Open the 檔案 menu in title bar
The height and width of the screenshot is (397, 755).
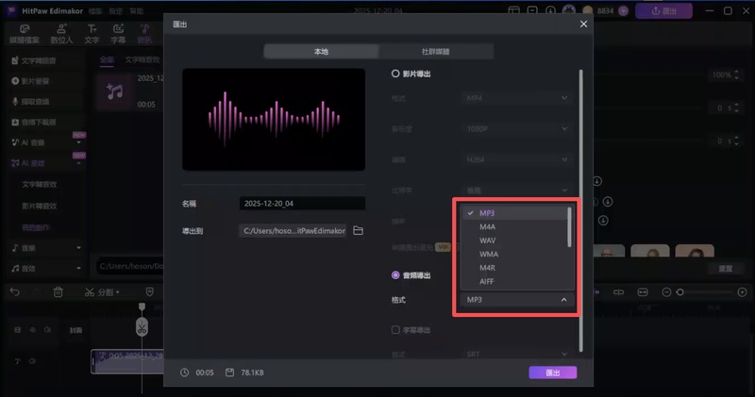pos(95,10)
